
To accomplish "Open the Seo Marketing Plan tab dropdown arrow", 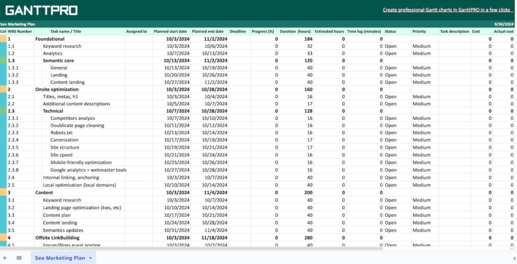I will pyautogui.click(x=91, y=258).
